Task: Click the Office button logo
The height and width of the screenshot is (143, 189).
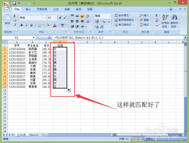Action: click(x=6, y=6)
